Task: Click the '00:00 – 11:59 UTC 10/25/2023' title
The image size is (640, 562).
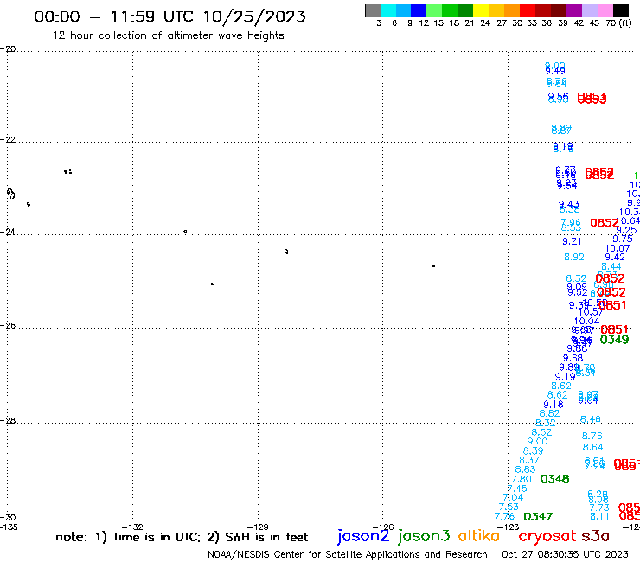Action: (170, 16)
